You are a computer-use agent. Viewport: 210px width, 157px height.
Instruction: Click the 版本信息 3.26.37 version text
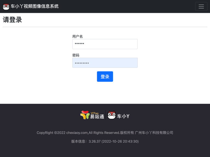click(105, 141)
